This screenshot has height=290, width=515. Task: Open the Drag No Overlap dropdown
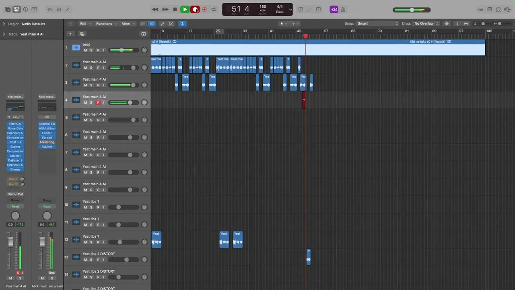[426, 24]
